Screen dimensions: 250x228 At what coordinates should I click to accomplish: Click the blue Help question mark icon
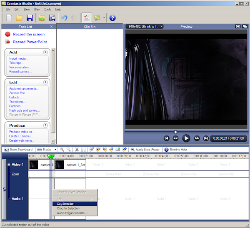(x=112, y=18)
